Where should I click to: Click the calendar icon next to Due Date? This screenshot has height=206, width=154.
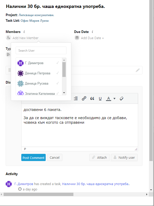[x=77, y=38]
